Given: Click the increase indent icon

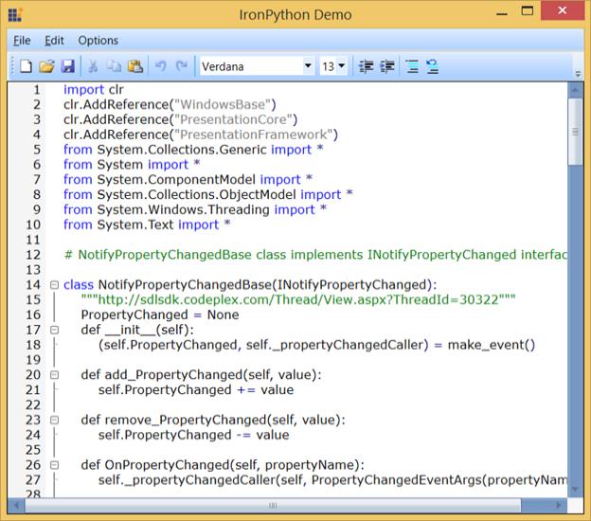Looking at the screenshot, I should tap(387, 66).
